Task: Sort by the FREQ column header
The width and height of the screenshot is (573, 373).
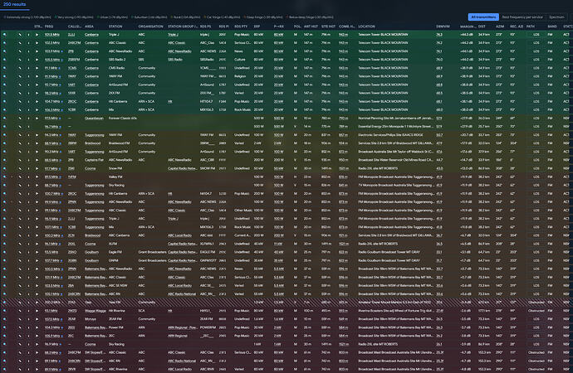Action: pos(49,27)
